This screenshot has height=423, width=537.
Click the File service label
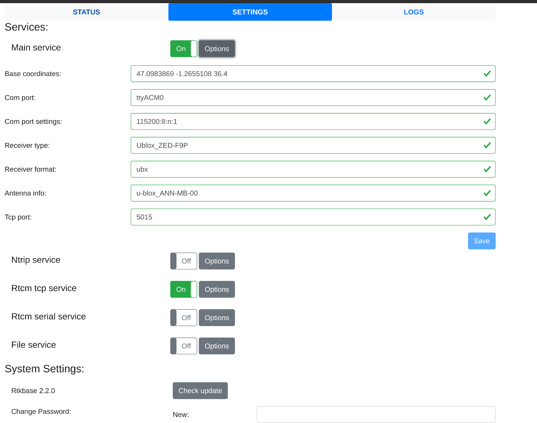(x=34, y=345)
